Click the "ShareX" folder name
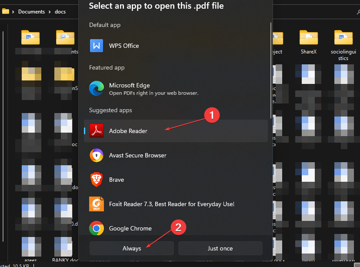 click(309, 52)
